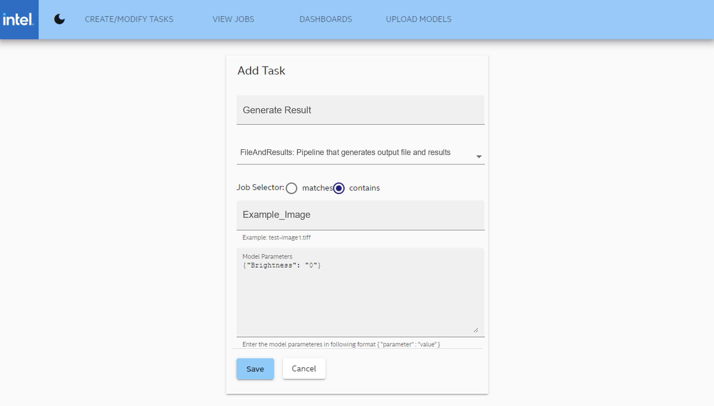Viewport: 714px width, 406px height.
Task: Click the textarea resize handle
Action: click(x=476, y=330)
